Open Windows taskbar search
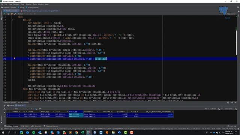The image size is (240, 135). [9, 132]
